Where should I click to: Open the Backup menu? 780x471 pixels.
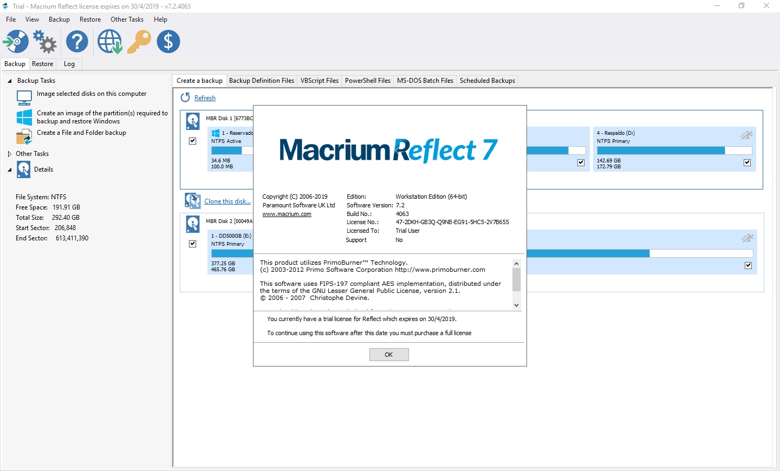[59, 19]
